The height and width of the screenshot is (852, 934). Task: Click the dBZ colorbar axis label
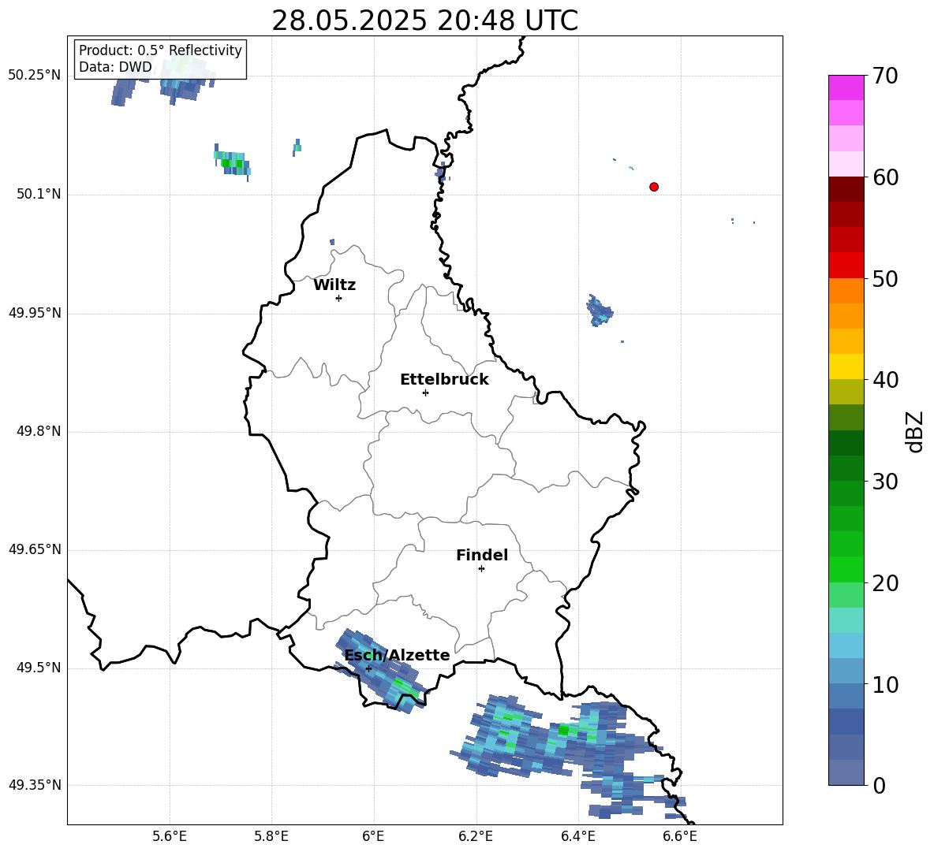pos(916,431)
